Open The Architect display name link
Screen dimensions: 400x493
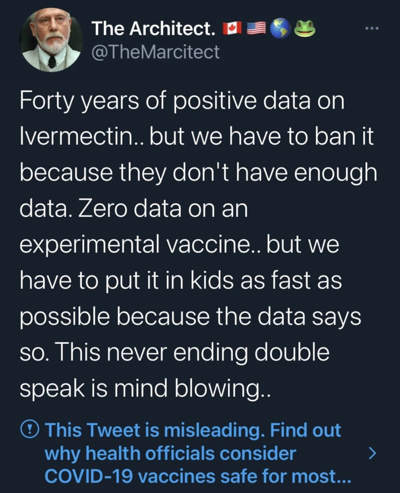coord(153,29)
